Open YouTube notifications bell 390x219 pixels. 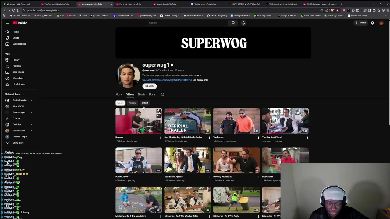pos(372,23)
